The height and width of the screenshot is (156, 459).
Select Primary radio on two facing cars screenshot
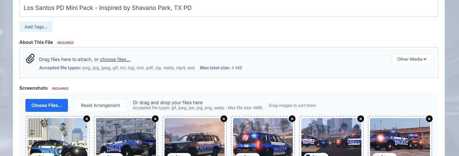point(308,155)
